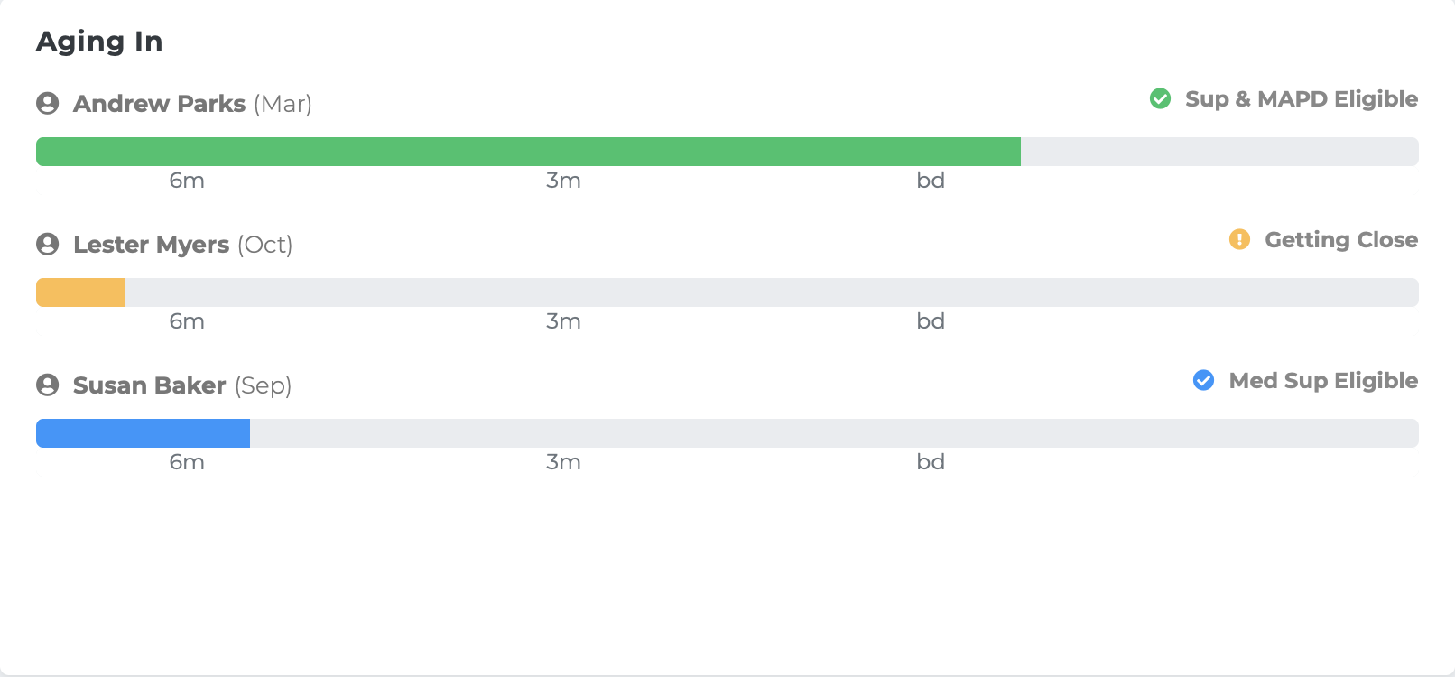Click the 6m marker under Andrew's bar
1455x677 pixels.
click(x=187, y=181)
